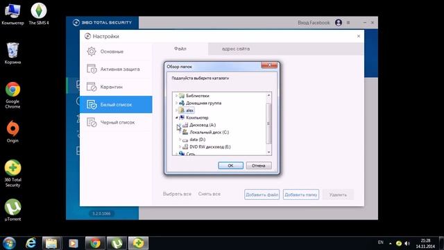Open the Корзина recycle bin icon
The image size is (444, 250).
point(12,53)
